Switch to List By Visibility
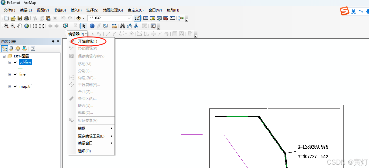The image size is (369, 168). (18, 49)
